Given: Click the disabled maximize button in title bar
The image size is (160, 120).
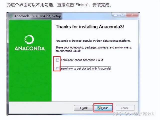Looking at the screenshot, I should click(x=122, y=15).
